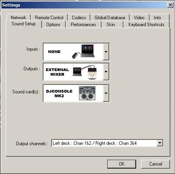Close the Settings dialog window

point(170,5)
